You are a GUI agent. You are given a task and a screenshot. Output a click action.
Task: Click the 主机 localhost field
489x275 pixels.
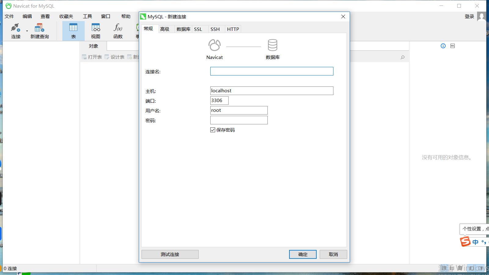(x=272, y=91)
